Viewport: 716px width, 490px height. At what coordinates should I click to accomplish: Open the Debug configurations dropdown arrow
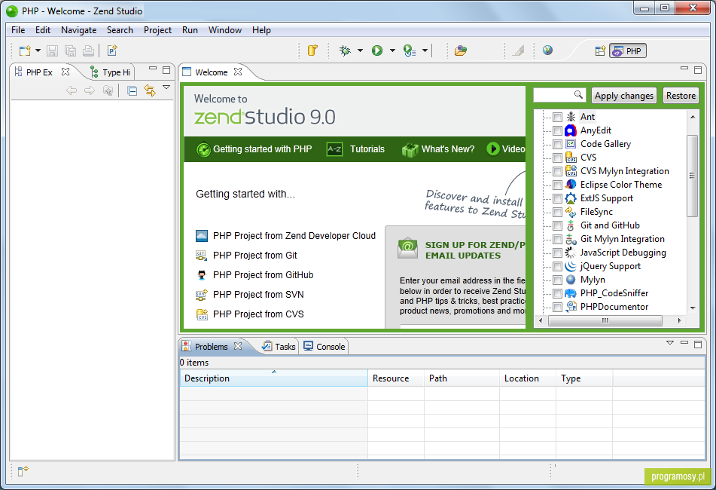click(361, 51)
